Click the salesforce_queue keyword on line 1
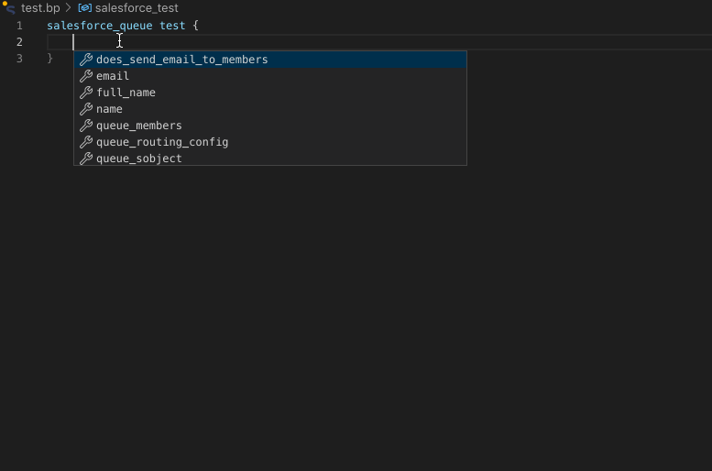This screenshot has height=471, width=712. [x=100, y=26]
